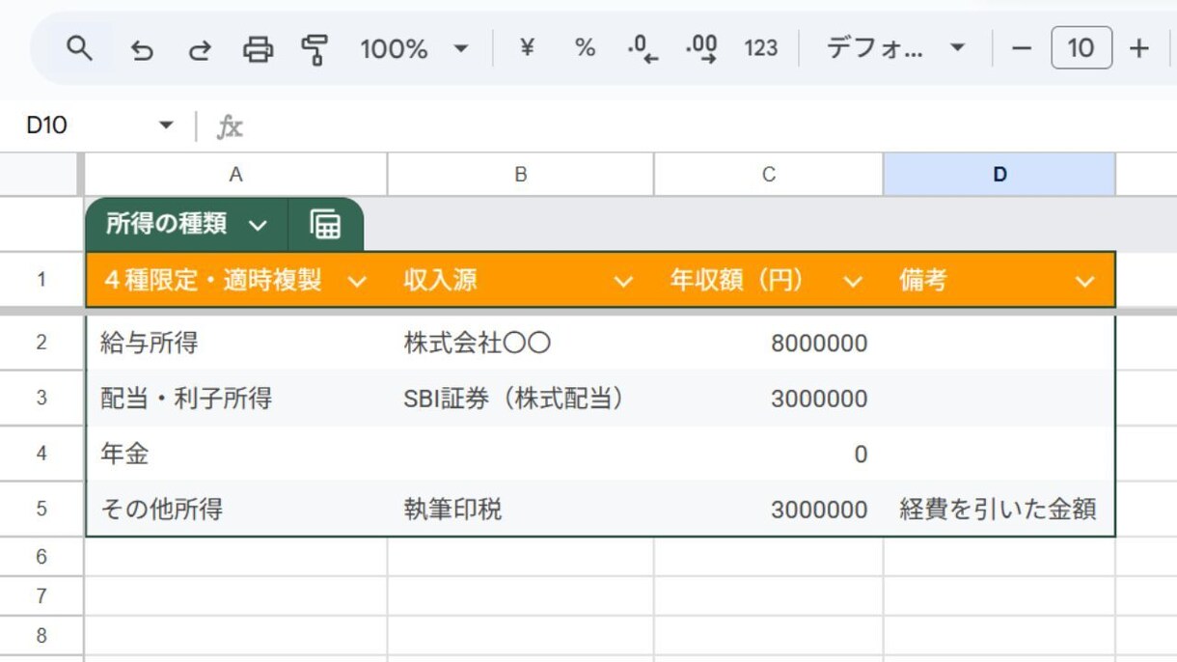This screenshot has width=1177, height=662.
Task: Open filter dropdown for 年収額（円） column
Action: click(853, 282)
